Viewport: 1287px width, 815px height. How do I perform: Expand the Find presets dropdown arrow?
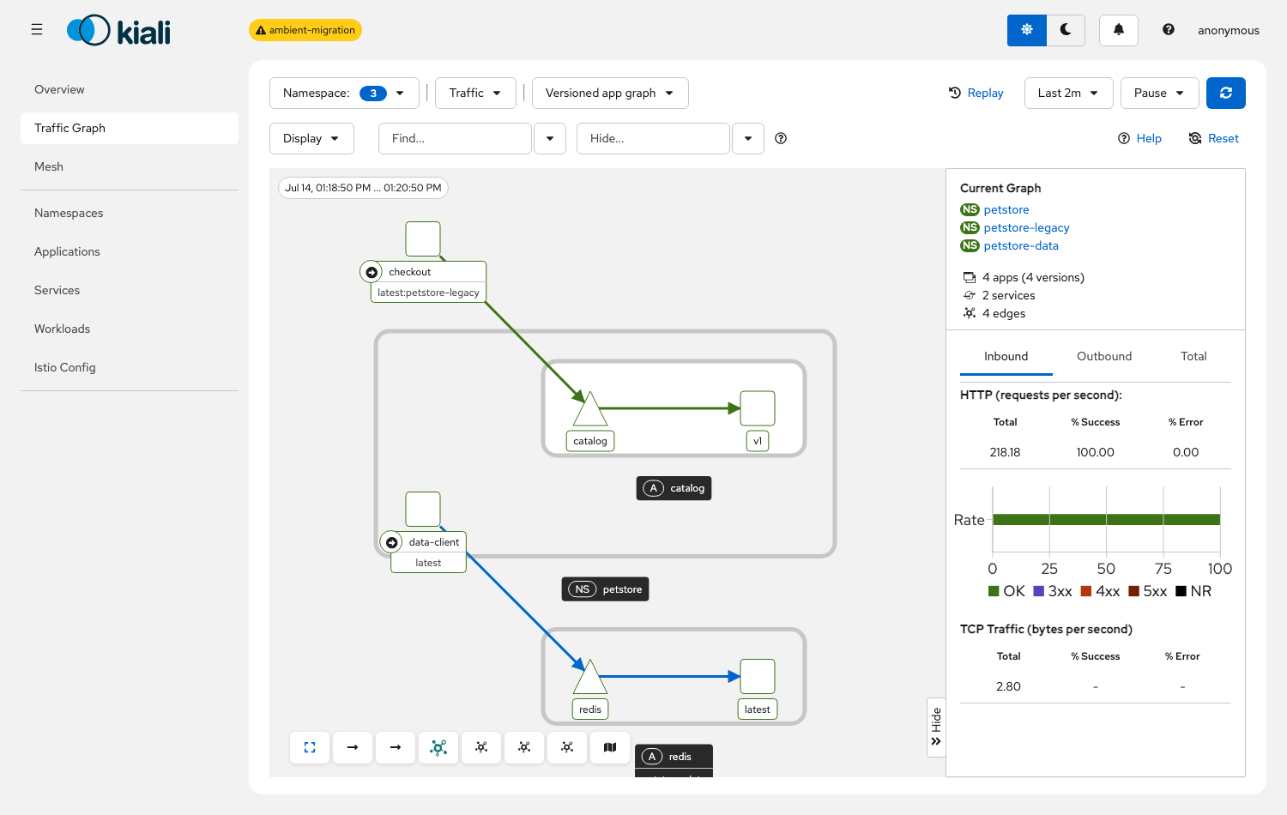point(550,138)
